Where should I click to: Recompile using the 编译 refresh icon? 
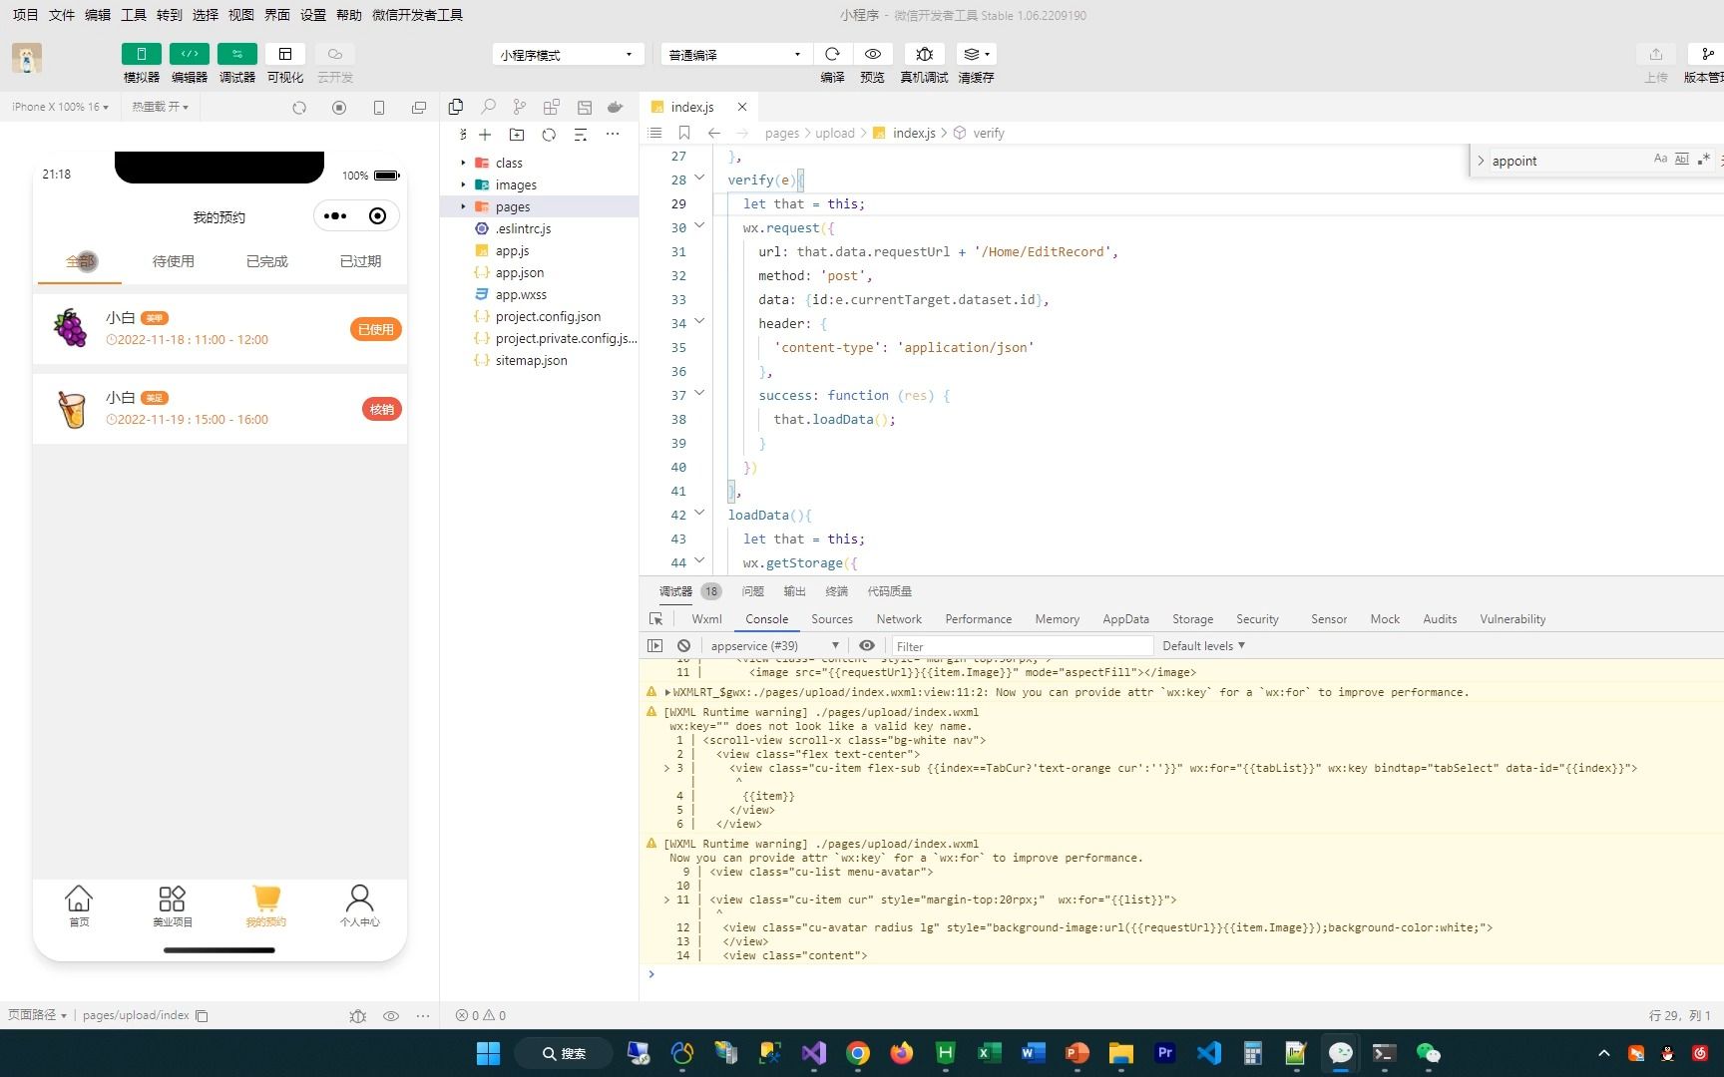point(832,54)
